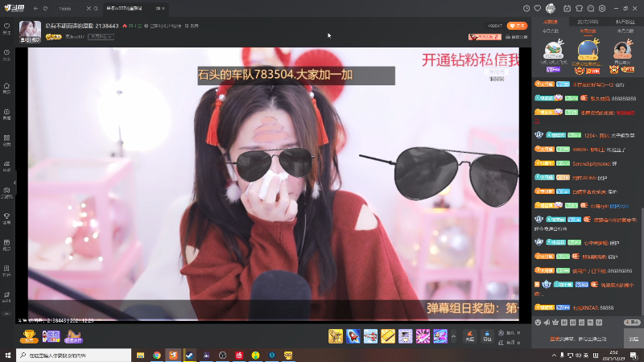
Task: Open the followed list heart icon
Action: tap(537, 8)
